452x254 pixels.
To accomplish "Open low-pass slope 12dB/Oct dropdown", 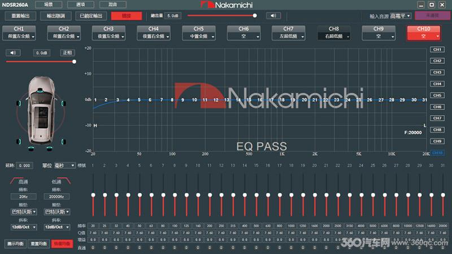I will [57, 227].
